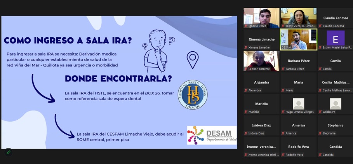Click the muted mic icon beside Barbara Pérez
353x164 pixels.
point(283,69)
